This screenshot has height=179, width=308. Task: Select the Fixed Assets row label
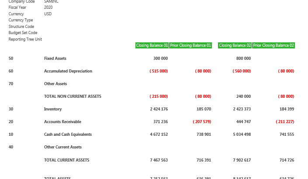[55, 59]
